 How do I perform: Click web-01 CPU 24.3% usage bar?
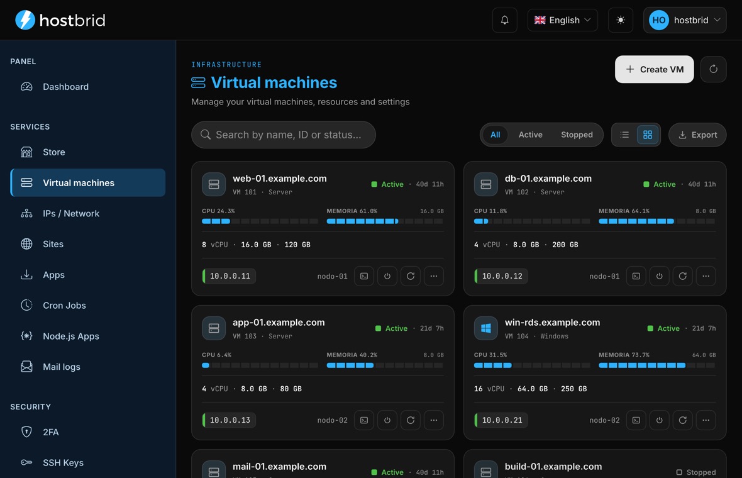(x=260, y=221)
